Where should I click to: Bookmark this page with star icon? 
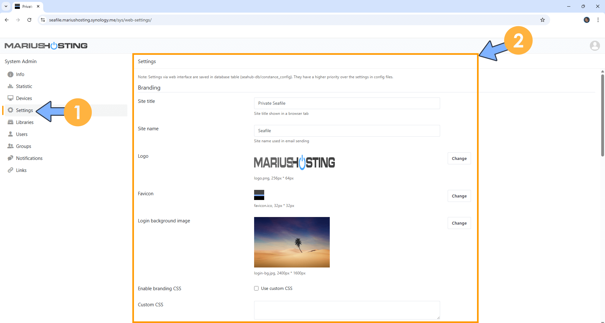[542, 20]
